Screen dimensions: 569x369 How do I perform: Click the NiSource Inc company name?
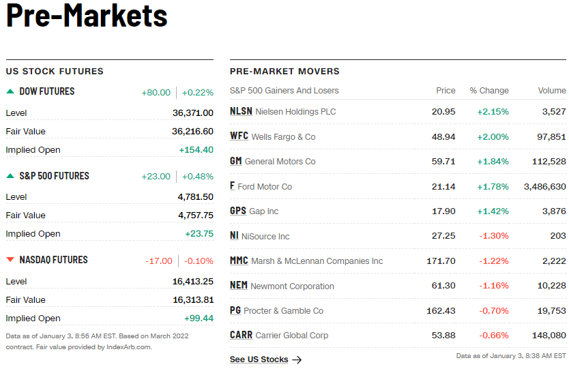(265, 237)
